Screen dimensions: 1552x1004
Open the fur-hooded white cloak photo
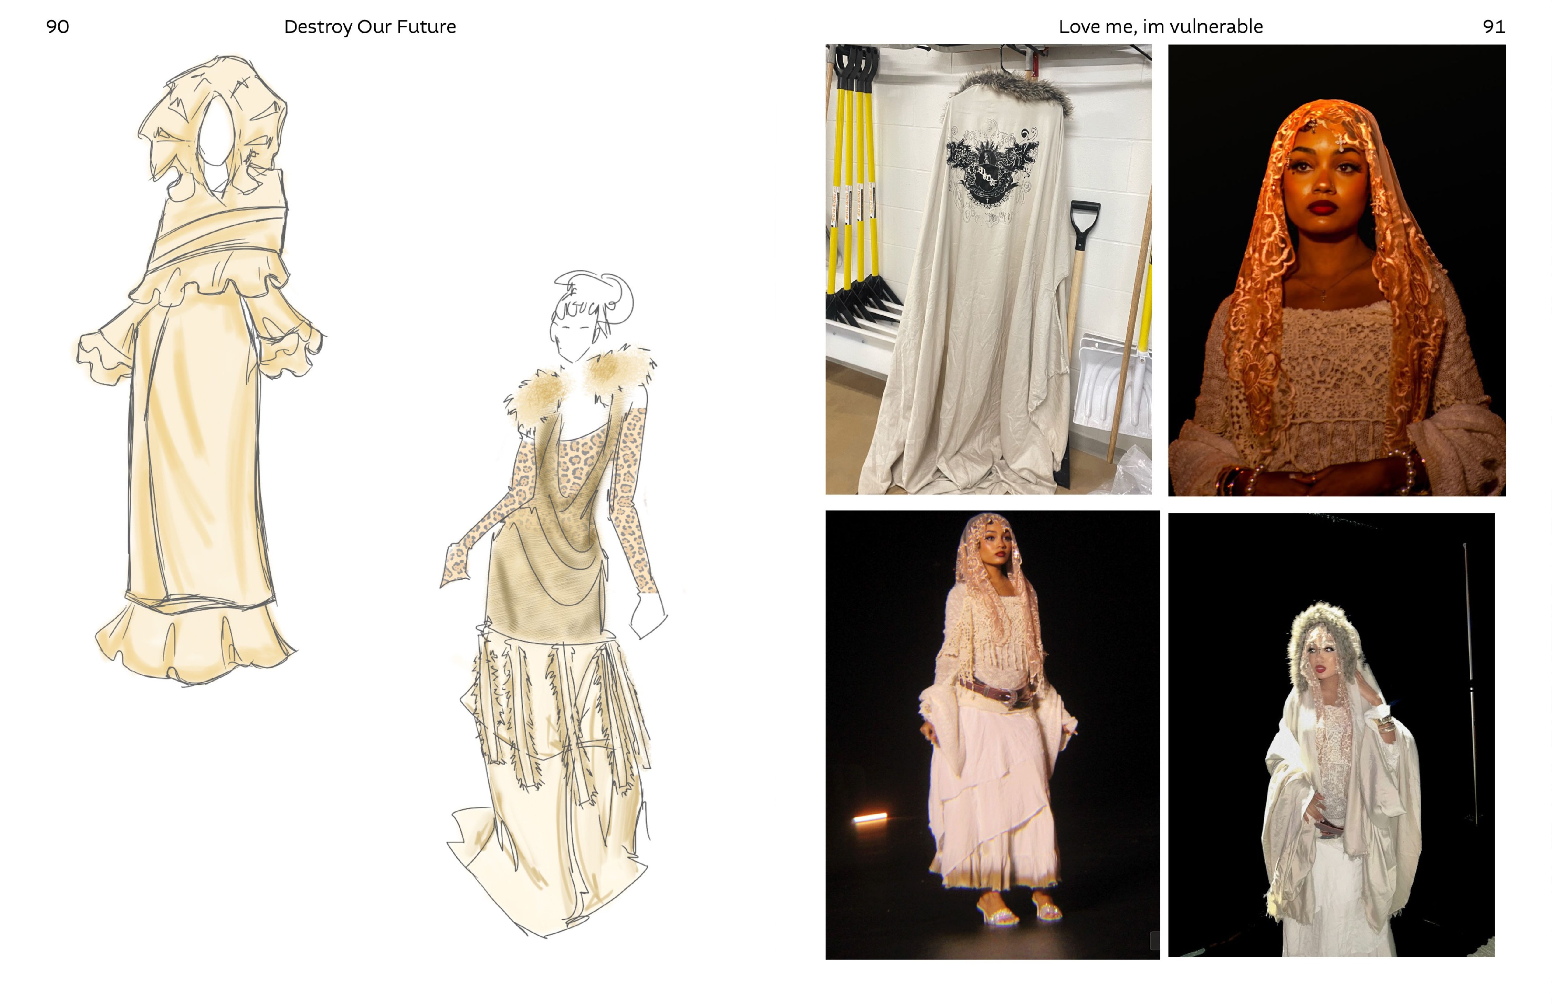click(1331, 734)
